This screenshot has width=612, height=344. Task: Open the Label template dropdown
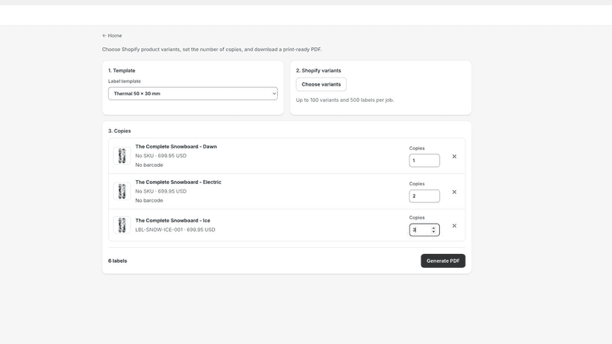point(193,94)
